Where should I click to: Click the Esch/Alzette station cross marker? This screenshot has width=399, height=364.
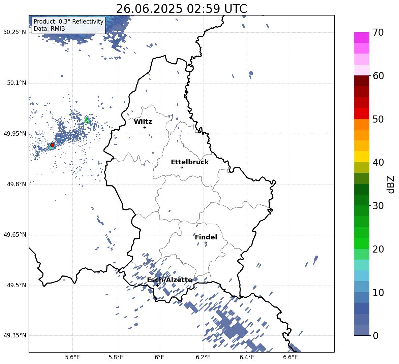(x=157, y=286)
